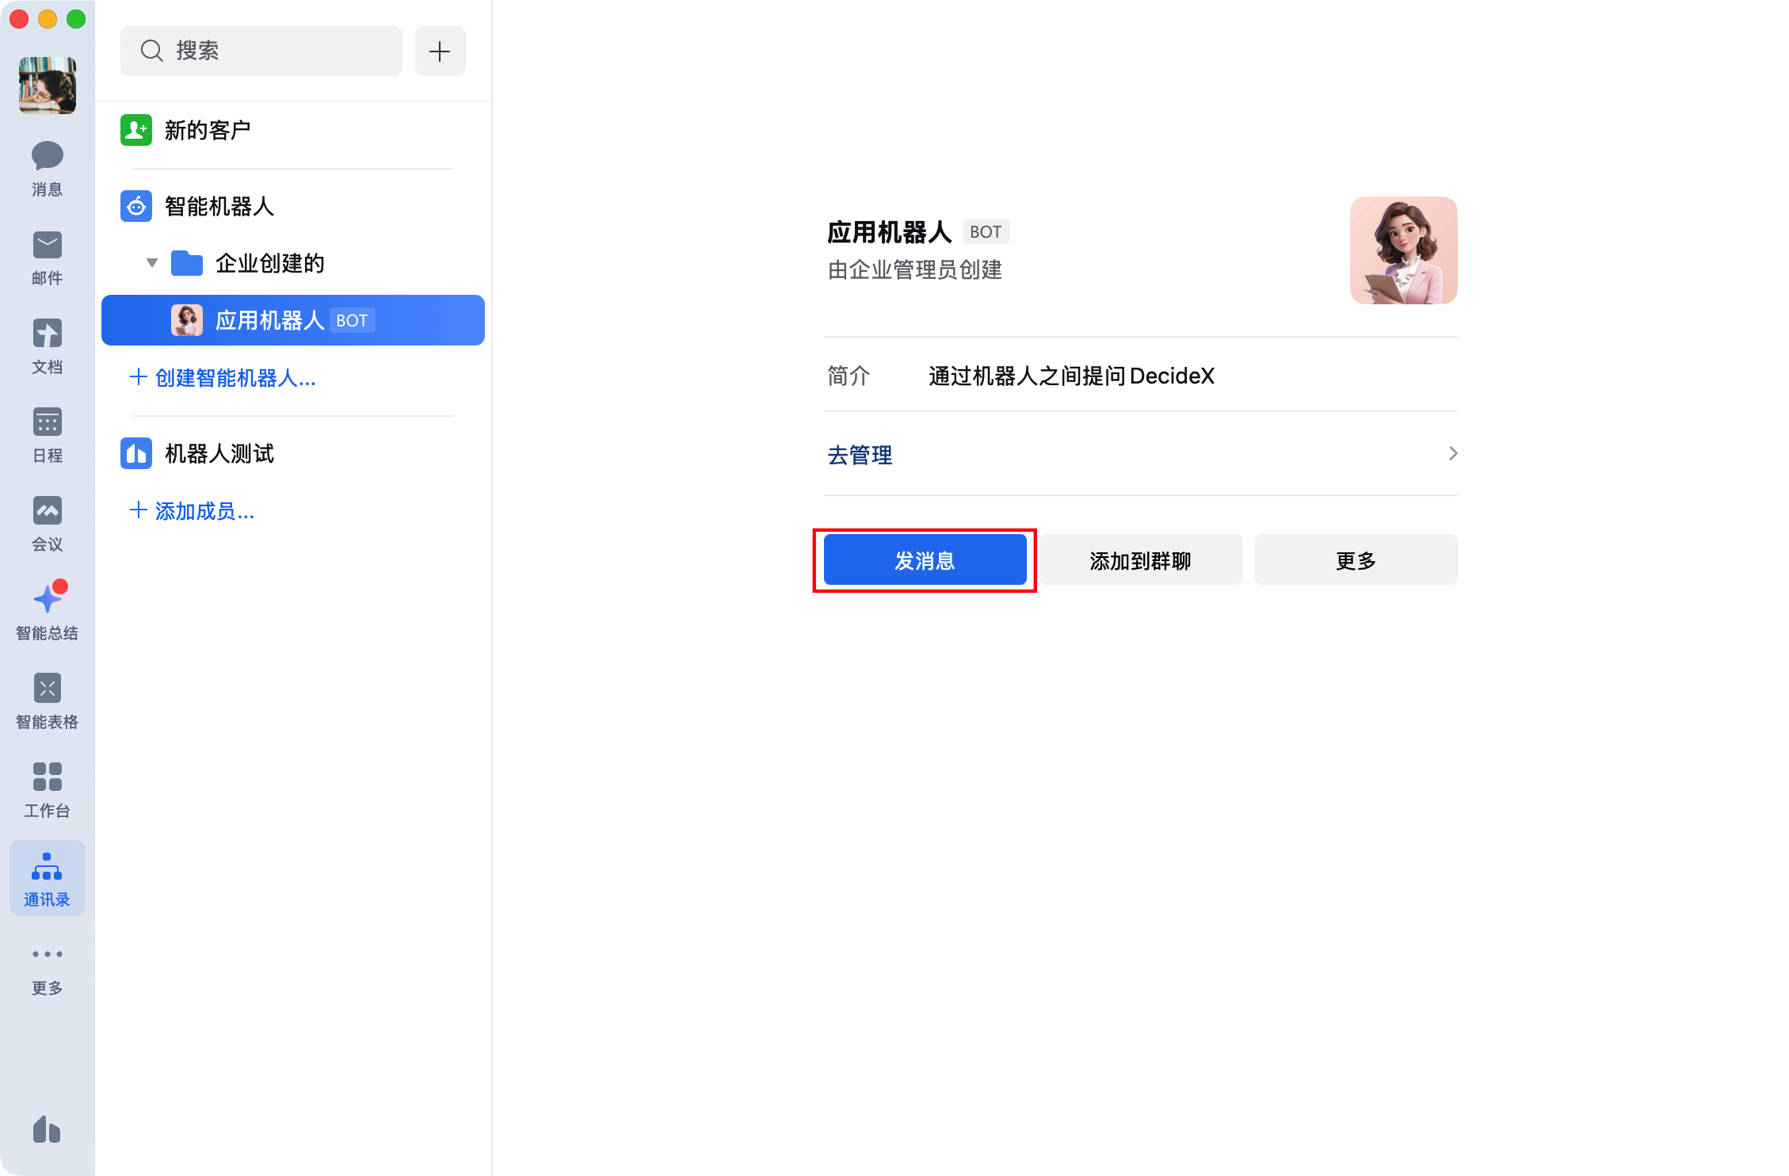The width and height of the screenshot is (1789, 1176).
Task: Click 添加到群聊 button
Action: pyautogui.click(x=1140, y=560)
